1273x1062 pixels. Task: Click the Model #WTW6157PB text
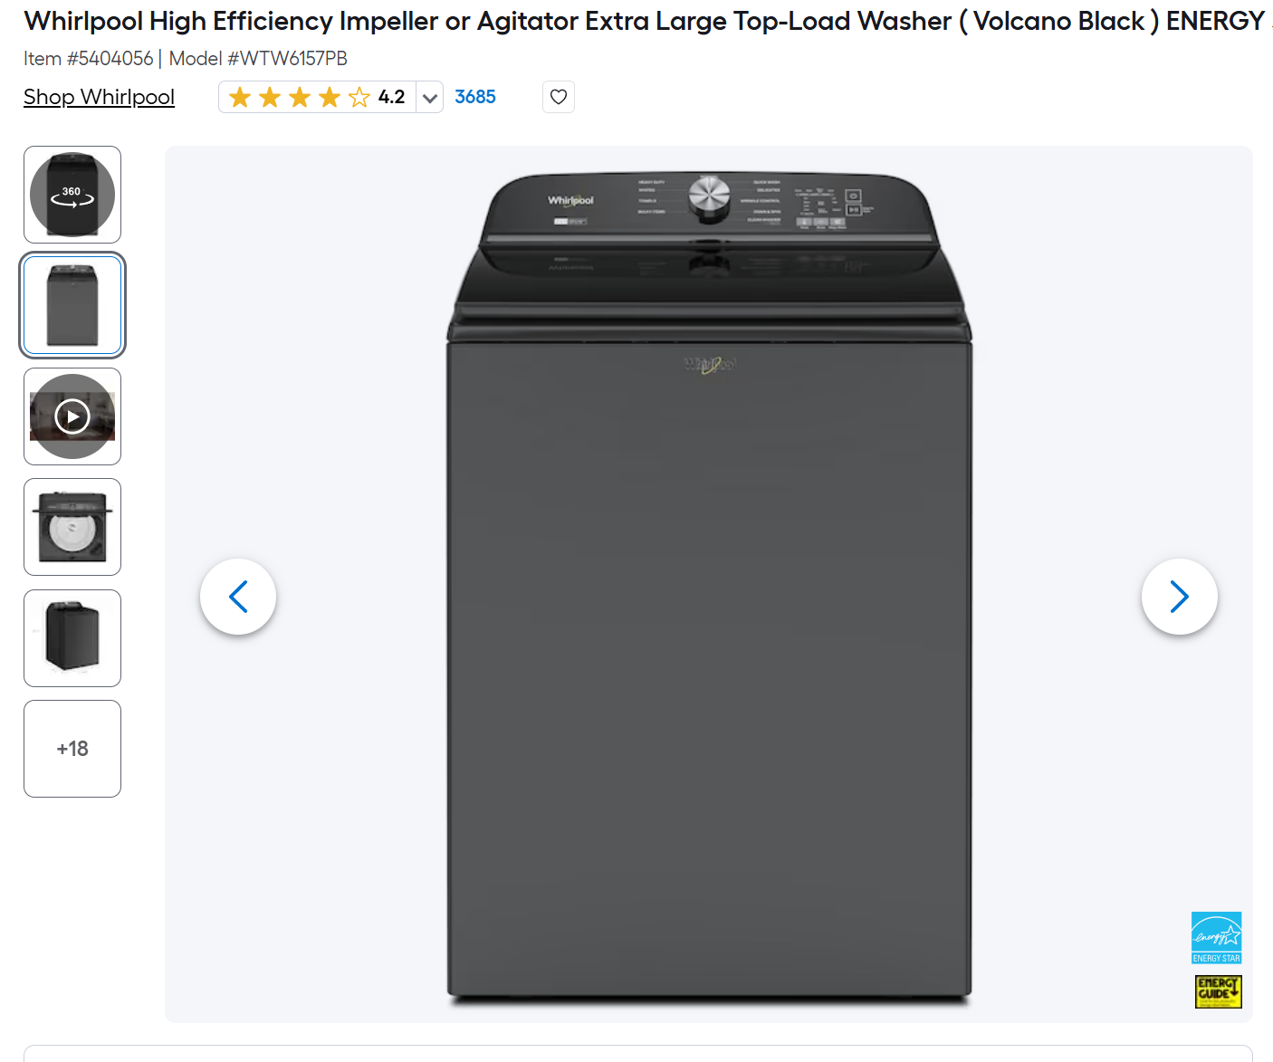pyautogui.click(x=258, y=59)
